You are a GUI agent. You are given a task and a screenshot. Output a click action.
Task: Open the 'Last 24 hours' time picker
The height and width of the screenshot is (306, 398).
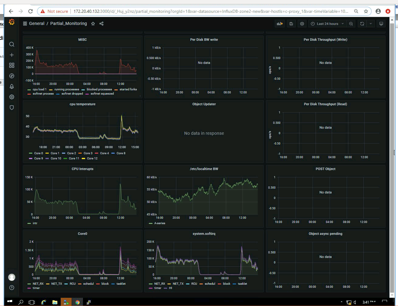327,24
